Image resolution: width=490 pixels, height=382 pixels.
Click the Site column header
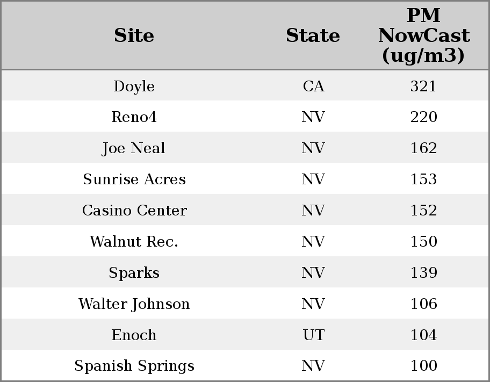point(134,35)
